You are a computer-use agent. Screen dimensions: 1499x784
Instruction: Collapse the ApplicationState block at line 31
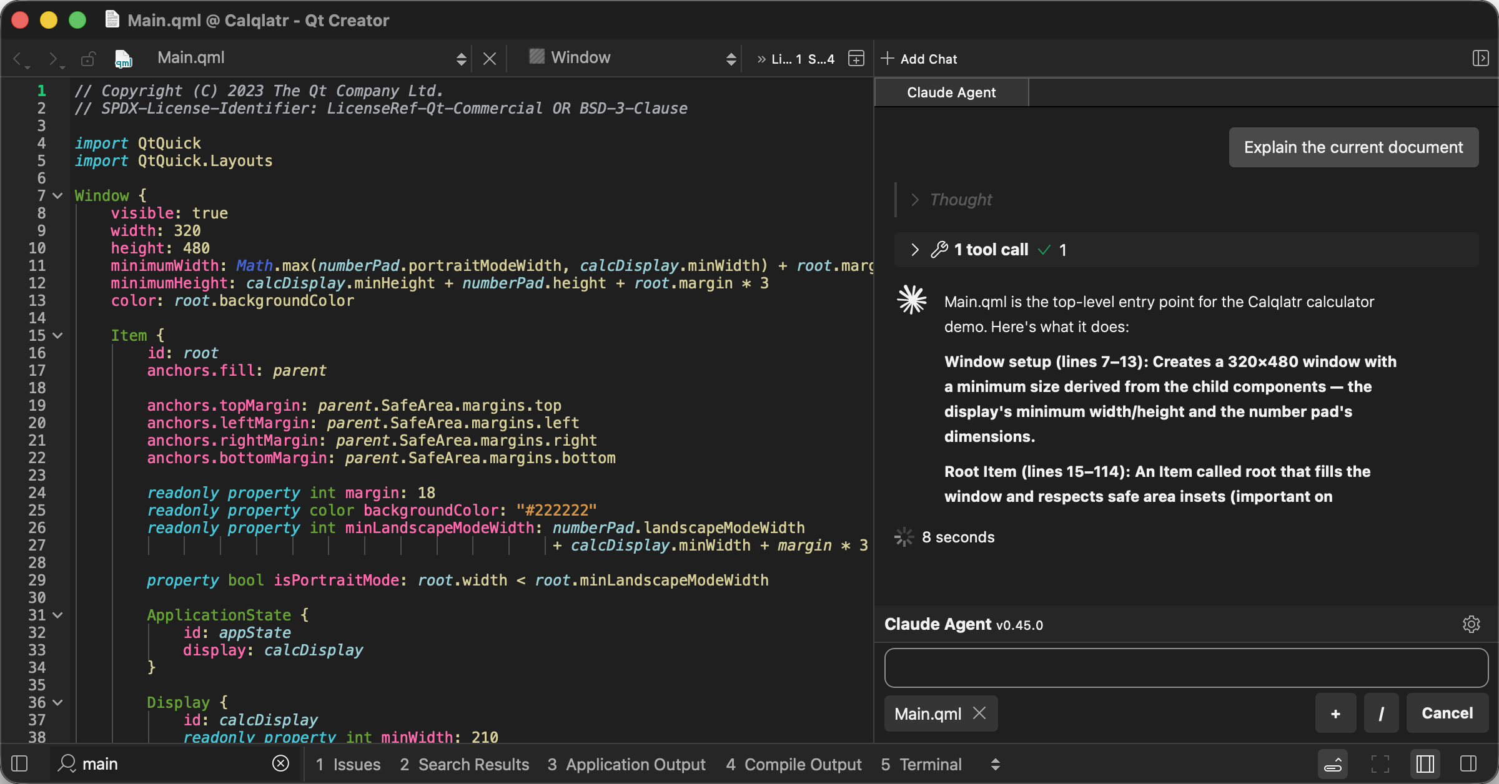pyautogui.click(x=58, y=615)
